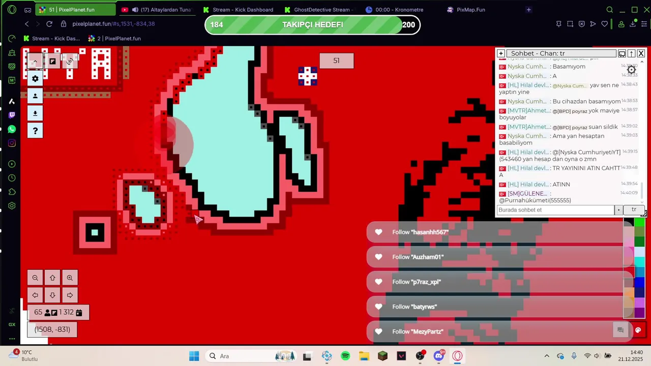This screenshot has height=366, width=651.
Task: Zoom out the canvas with magnifier minus
Action: (35, 278)
